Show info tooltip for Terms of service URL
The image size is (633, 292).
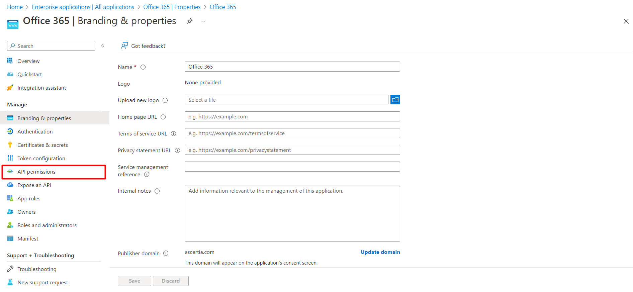tap(173, 134)
